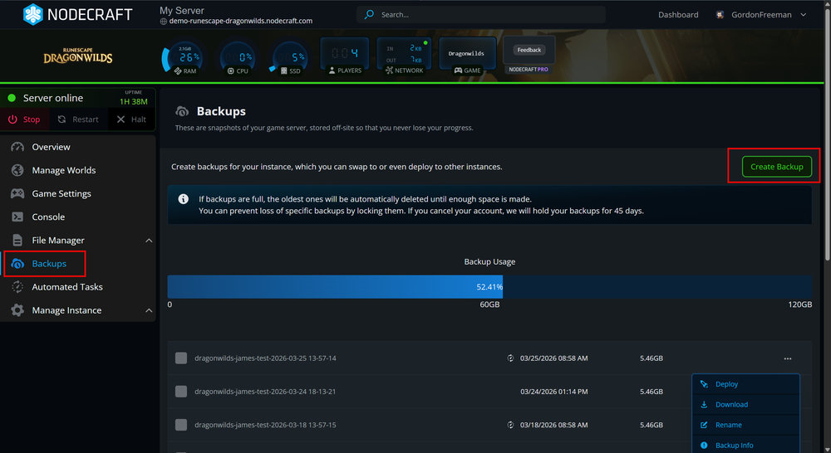Click the File Manager document icon
The width and height of the screenshot is (831, 453).
pyautogui.click(x=17, y=240)
